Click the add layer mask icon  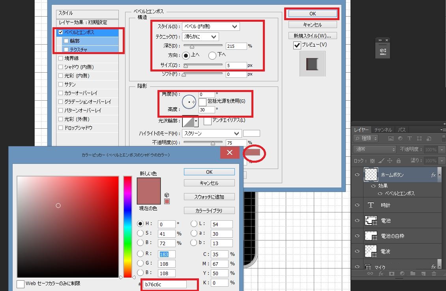392,274
